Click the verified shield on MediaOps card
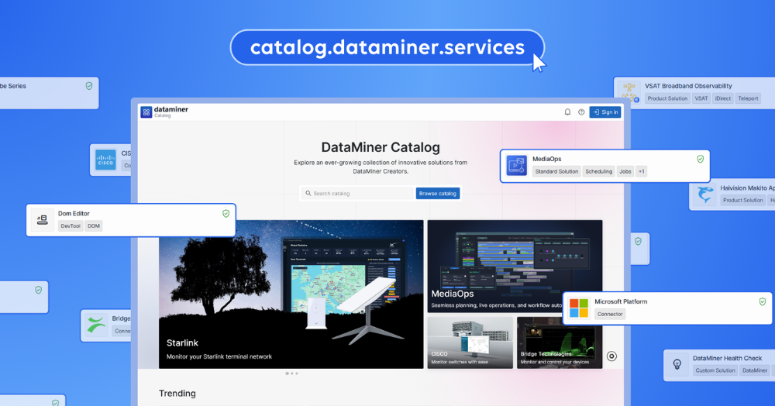 click(701, 159)
